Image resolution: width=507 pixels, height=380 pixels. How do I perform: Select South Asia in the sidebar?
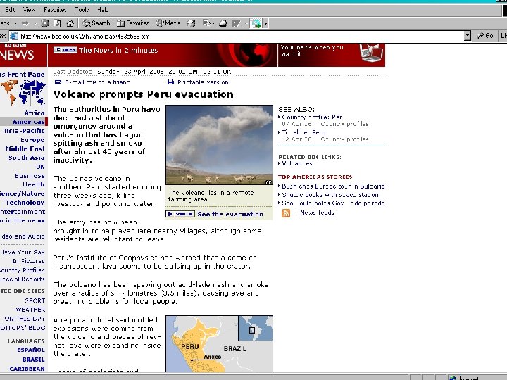[x=27, y=158]
